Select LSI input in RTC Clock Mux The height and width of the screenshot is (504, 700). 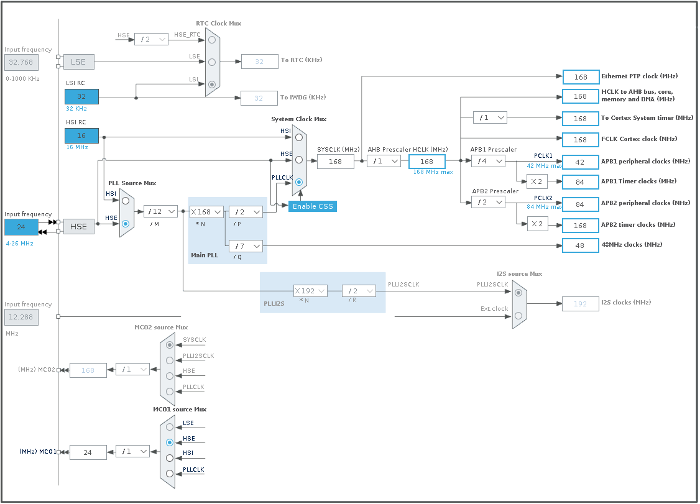point(212,85)
